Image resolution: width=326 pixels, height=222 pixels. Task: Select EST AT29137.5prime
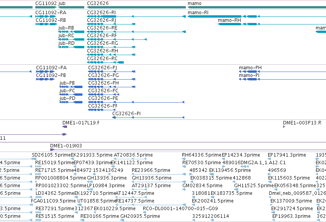(x=151, y=186)
